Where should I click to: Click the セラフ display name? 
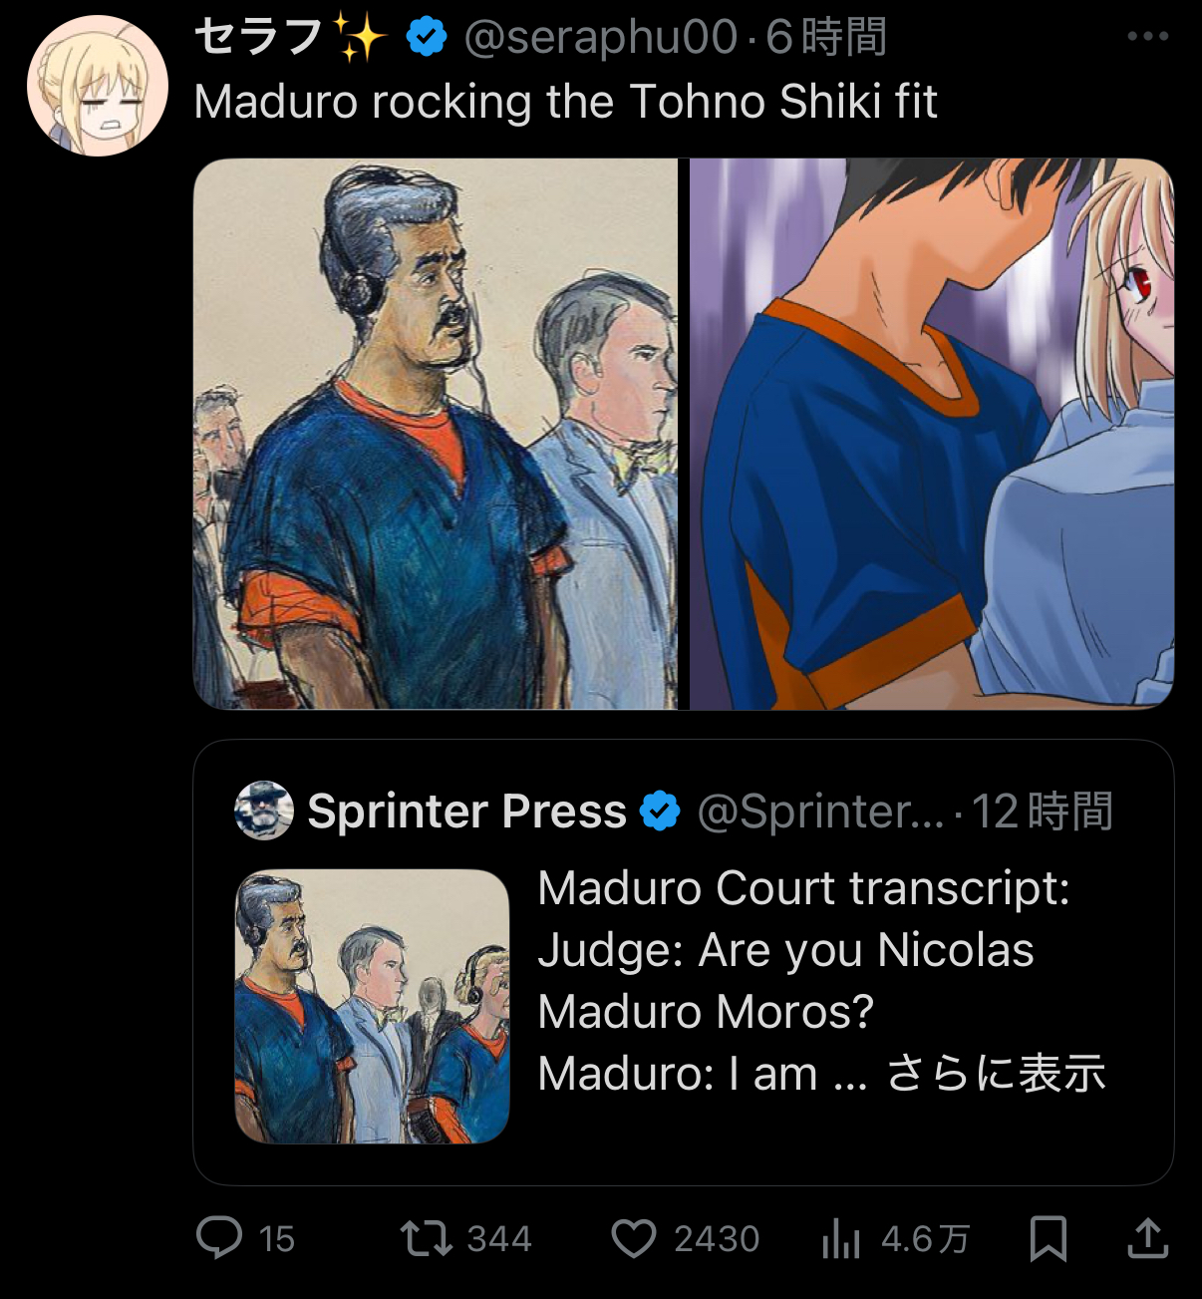click(x=257, y=38)
